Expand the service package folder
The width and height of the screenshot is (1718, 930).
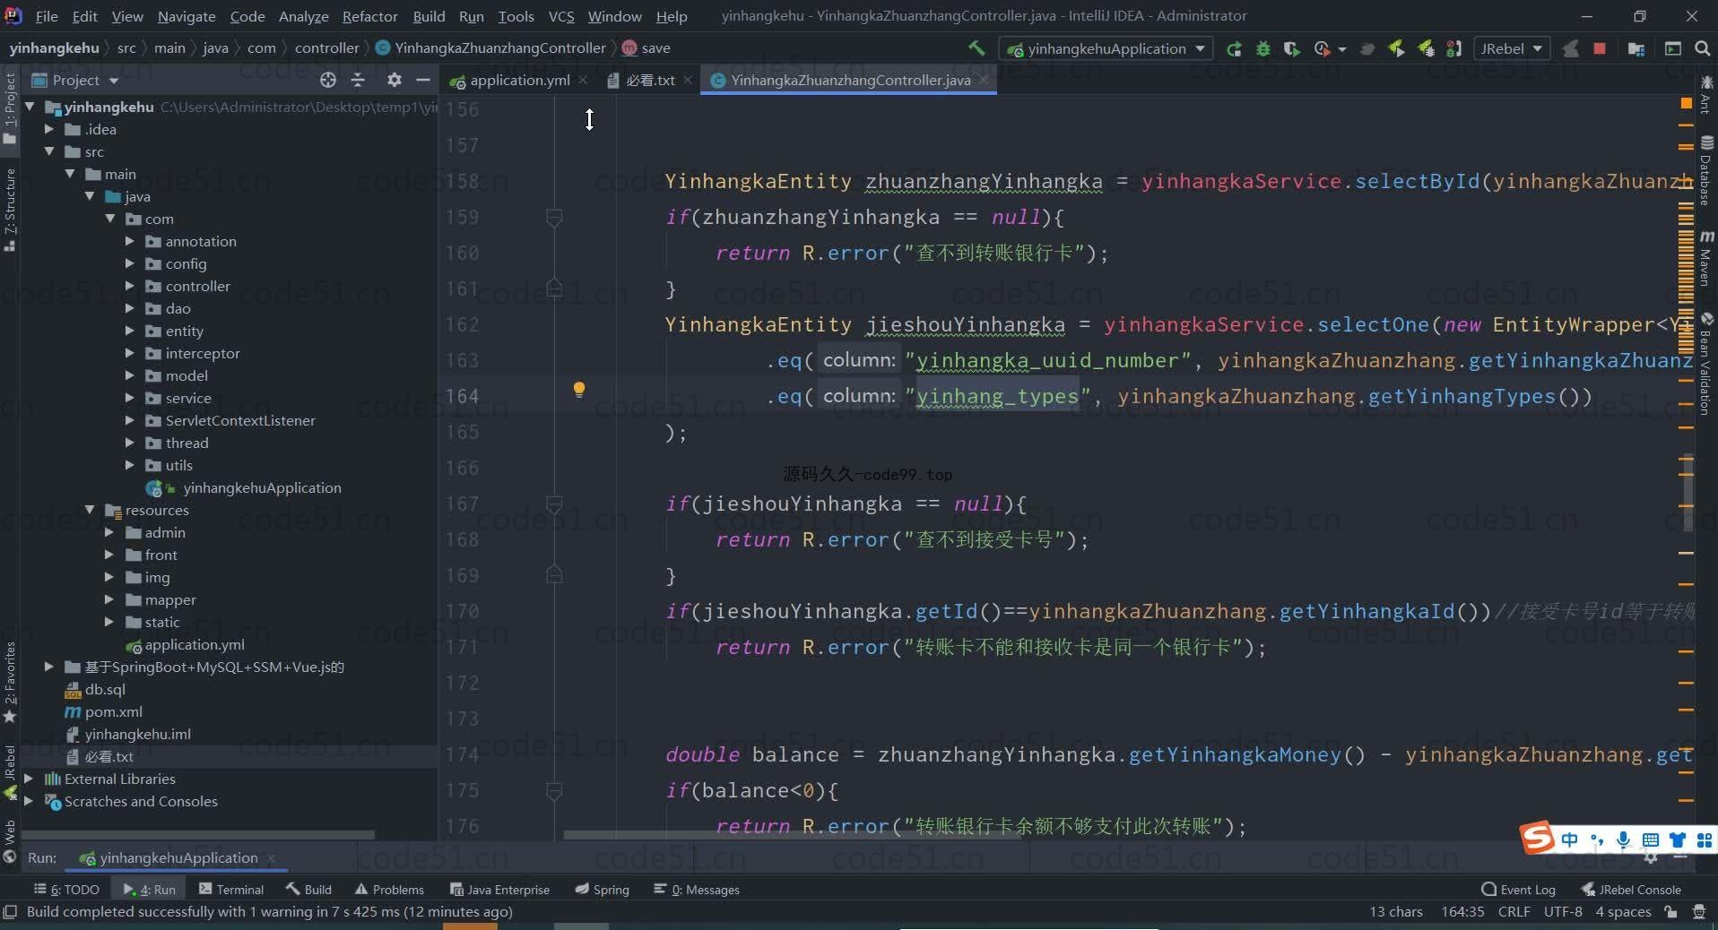[129, 398]
